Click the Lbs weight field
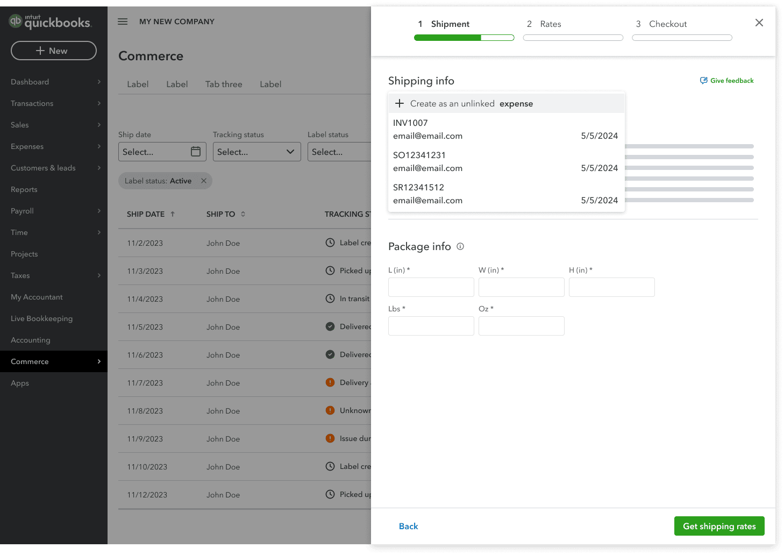The width and height of the screenshot is (784, 555). click(431, 326)
